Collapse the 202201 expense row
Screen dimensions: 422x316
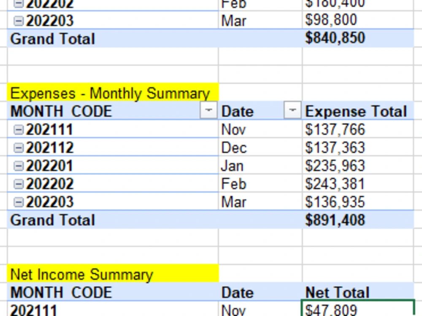point(18,166)
